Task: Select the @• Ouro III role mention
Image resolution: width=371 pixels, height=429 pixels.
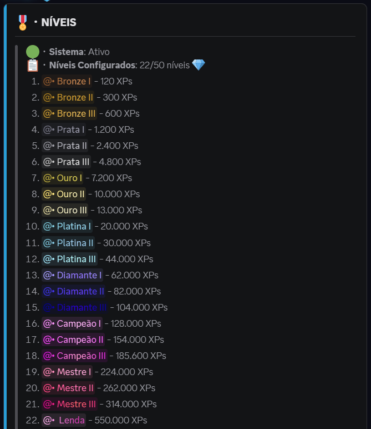Action: (65, 210)
